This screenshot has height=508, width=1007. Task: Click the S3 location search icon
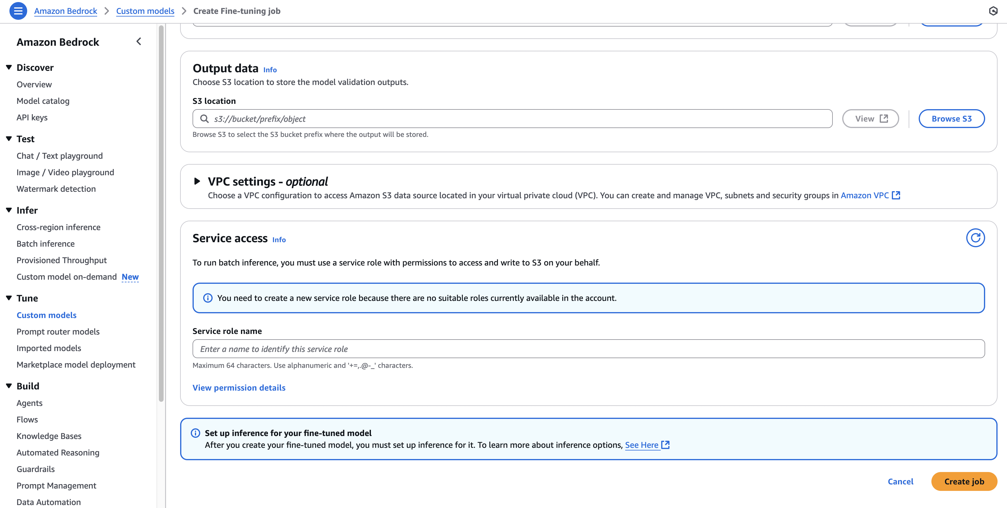(x=204, y=119)
